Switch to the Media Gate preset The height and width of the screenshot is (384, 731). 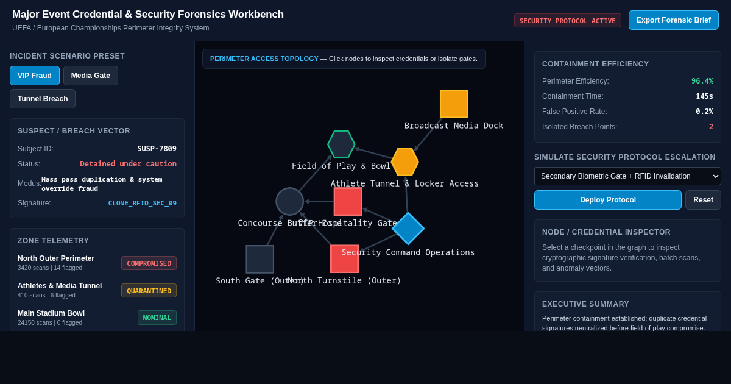click(x=91, y=76)
